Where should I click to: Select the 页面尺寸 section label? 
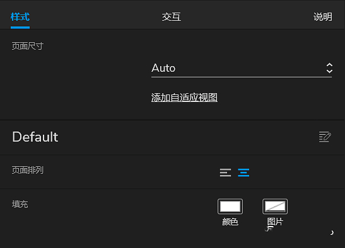[28, 46]
